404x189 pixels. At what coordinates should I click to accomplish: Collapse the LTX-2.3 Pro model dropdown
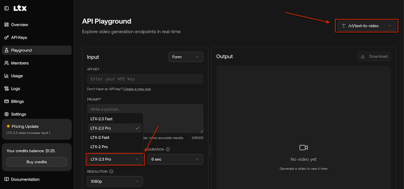(115, 159)
